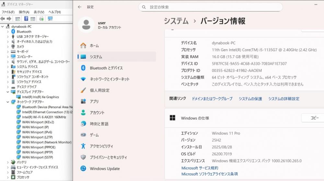Click the back arrow in Device Manager toolbar
Image resolution: width=324 pixels, height=181 pixels.
pyautogui.click(x=3, y=19)
